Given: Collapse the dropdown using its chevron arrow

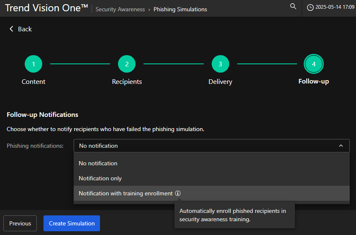Looking at the screenshot, I should (341, 146).
